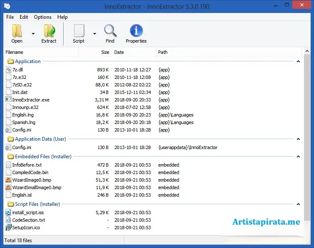Viewport: 314px width, 248px height.
Task: Open the dropdown arrow next to Script
Action: point(94,33)
